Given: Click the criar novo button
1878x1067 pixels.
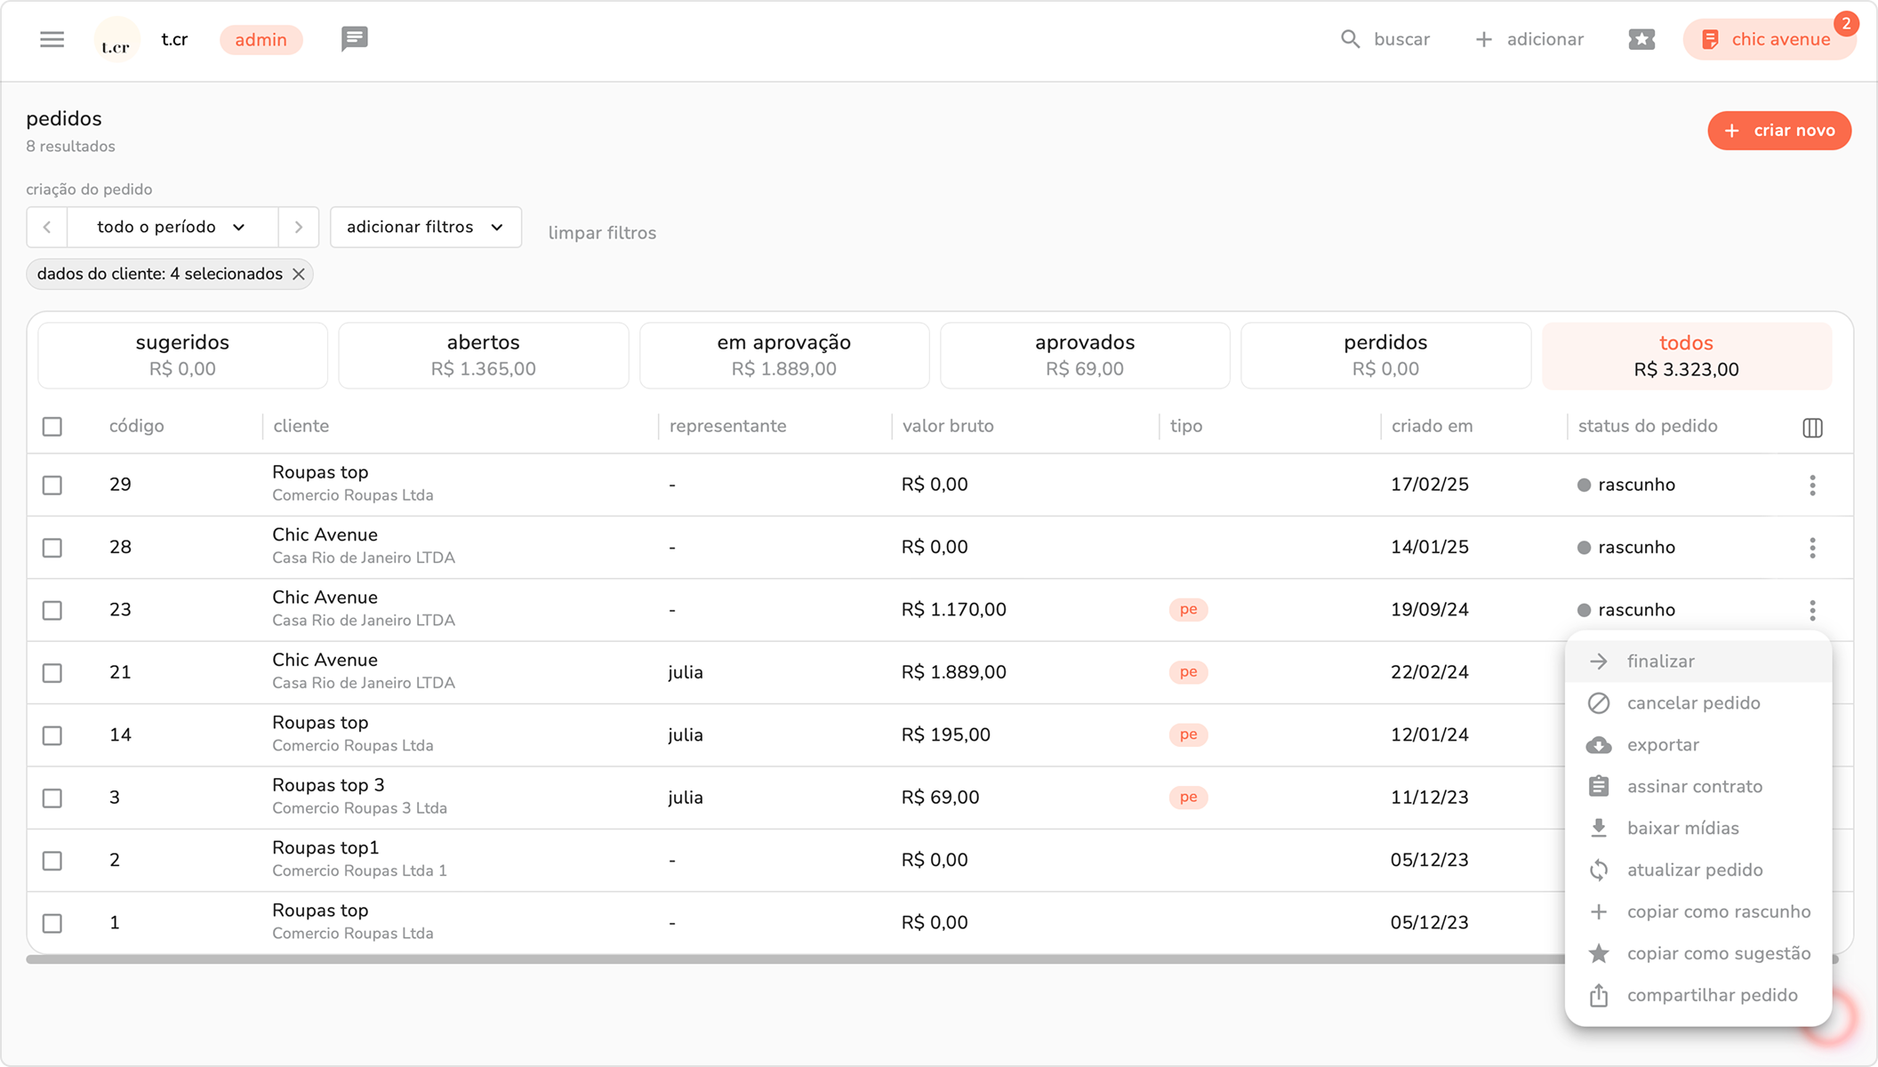Looking at the screenshot, I should [1778, 131].
